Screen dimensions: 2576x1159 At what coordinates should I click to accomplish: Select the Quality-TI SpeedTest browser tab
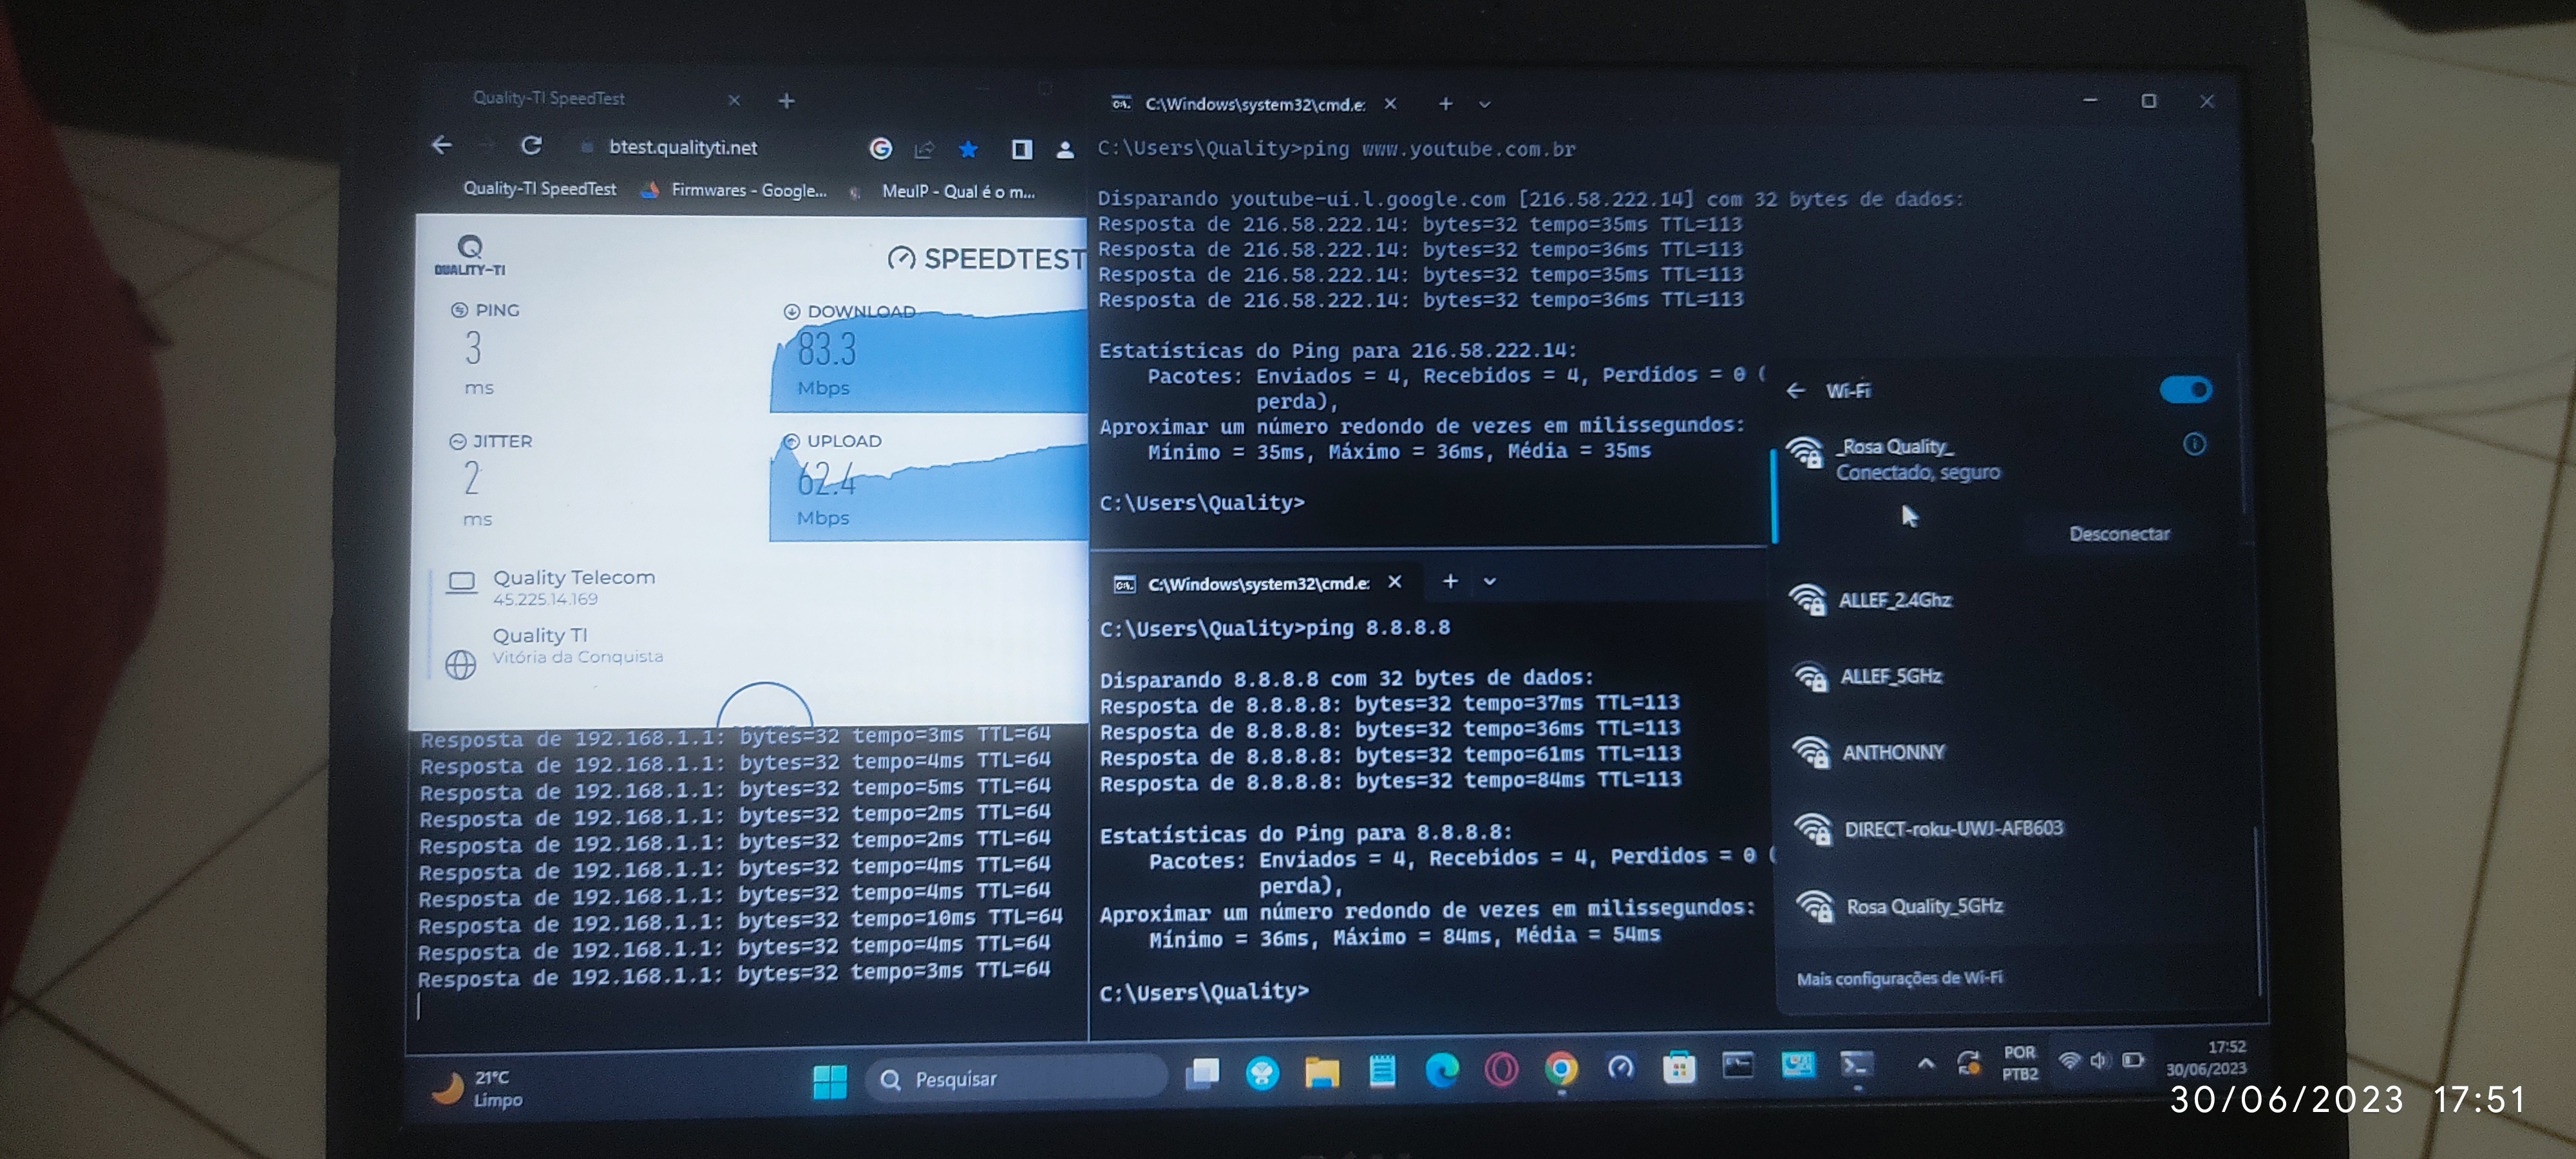coord(549,98)
